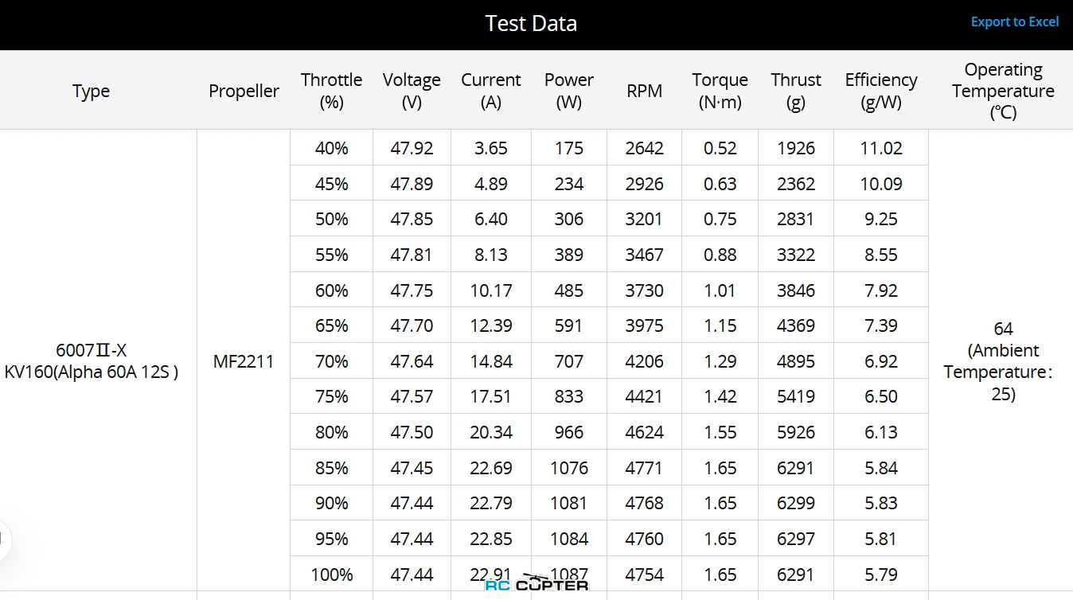
Task: Select the Propeller column header
Action: point(244,91)
